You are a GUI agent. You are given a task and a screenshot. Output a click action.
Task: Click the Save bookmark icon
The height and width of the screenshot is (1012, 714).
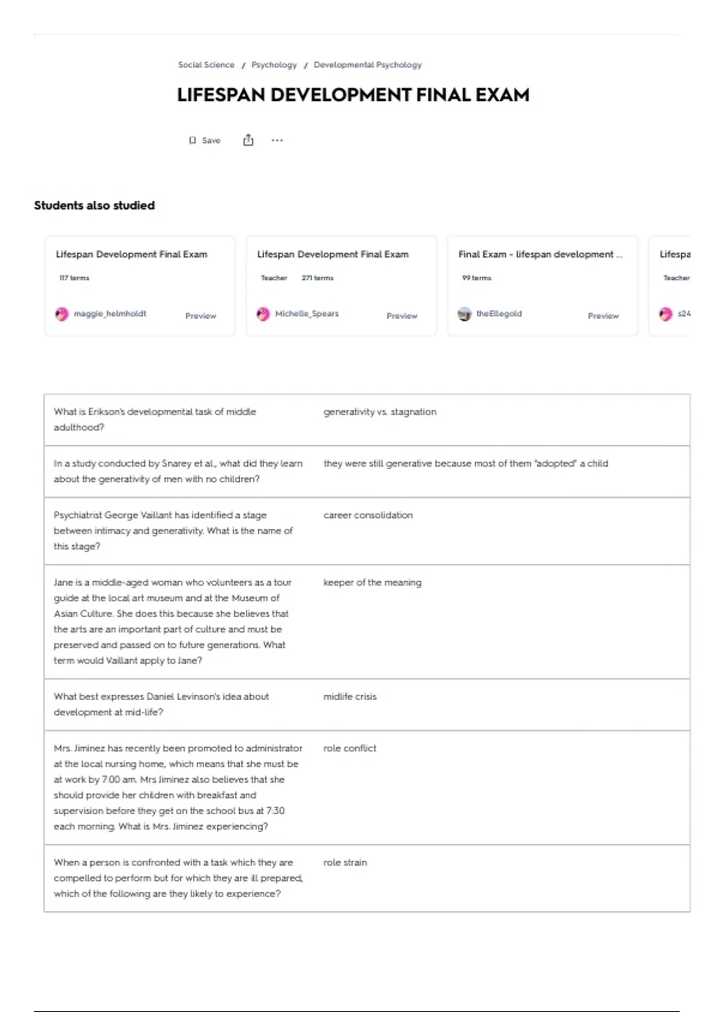[192, 140]
